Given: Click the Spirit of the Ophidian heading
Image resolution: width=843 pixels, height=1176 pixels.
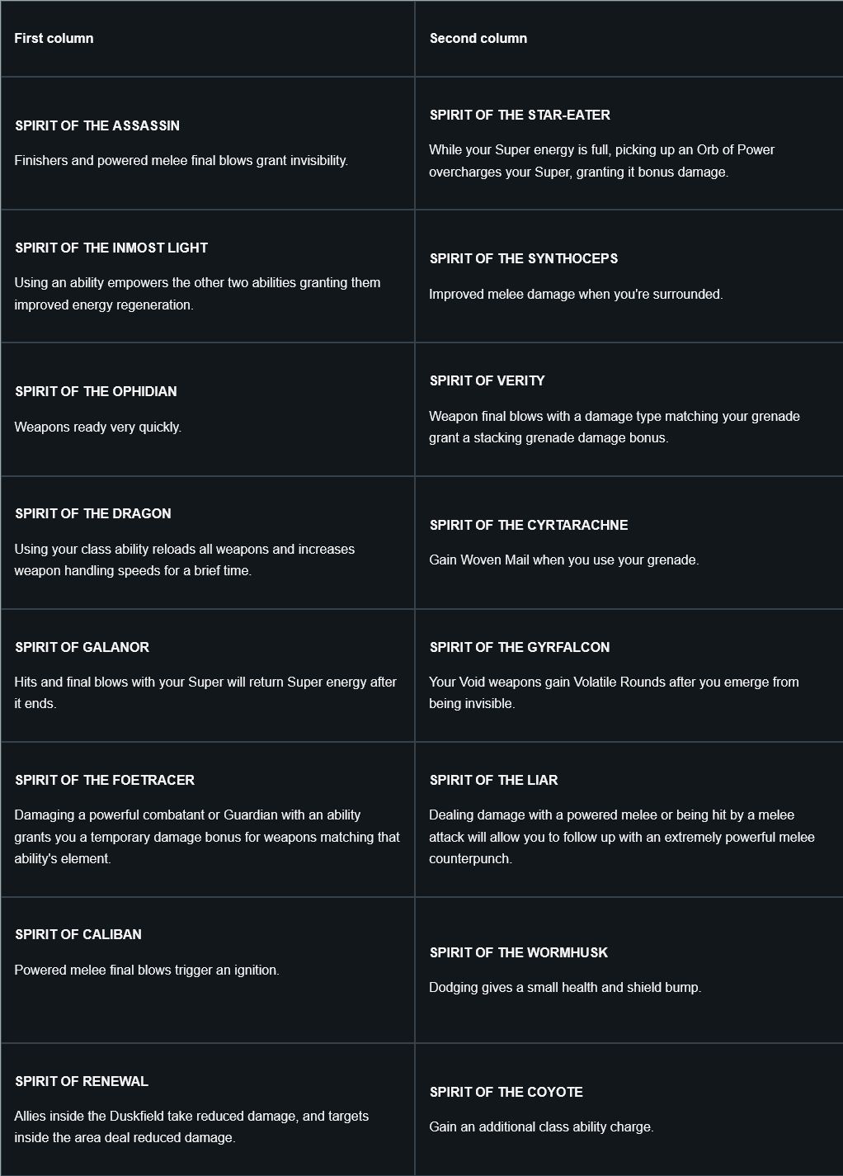Looking at the screenshot, I should click(x=96, y=391).
